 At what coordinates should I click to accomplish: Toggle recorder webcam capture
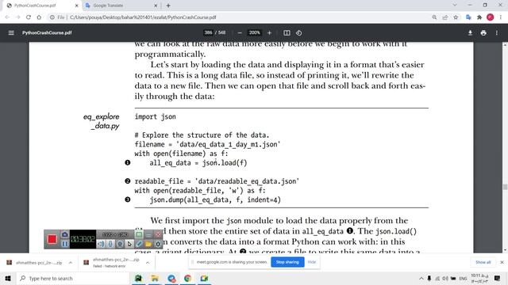(x=120, y=244)
